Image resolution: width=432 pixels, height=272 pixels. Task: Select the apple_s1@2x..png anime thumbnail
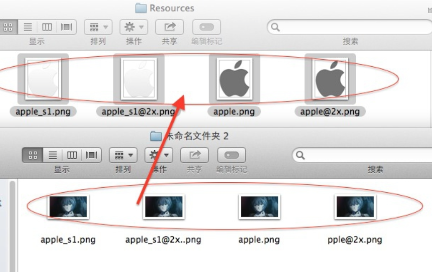164,207
